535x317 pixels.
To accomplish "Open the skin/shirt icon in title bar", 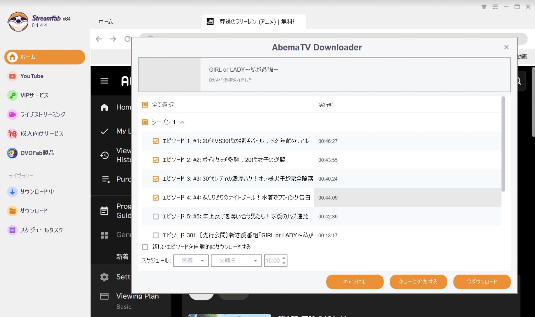I will coord(484,7).
